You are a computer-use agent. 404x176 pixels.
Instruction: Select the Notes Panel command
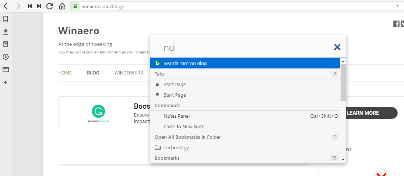click(x=245, y=116)
